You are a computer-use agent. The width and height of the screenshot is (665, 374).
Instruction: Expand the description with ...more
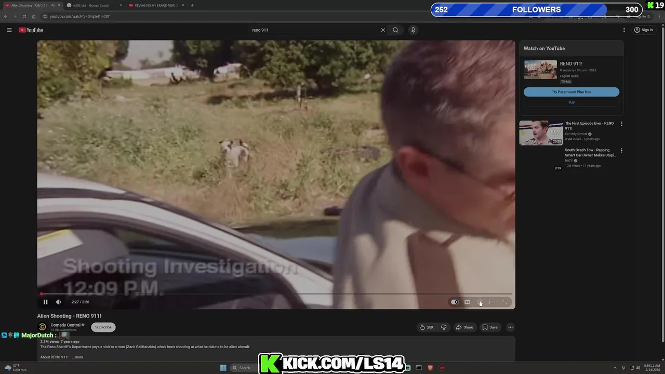coord(78,357)
